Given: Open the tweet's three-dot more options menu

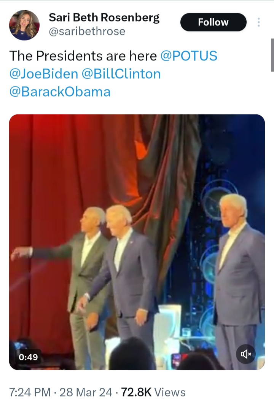Looking at the screenshot, I should coord(259,22).
